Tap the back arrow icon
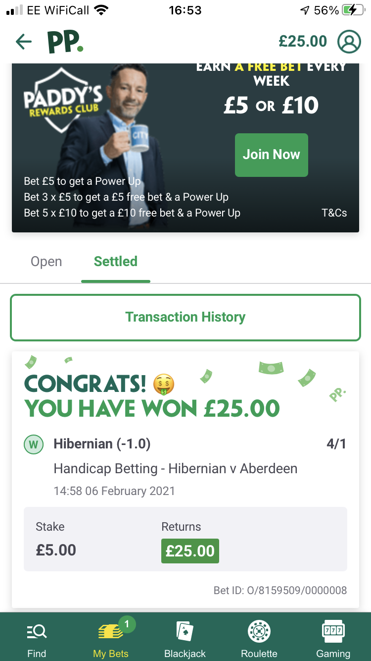The image size is (371, 661). coord(23,42)
